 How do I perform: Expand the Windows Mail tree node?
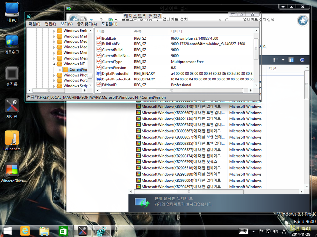(x=54, y=37)
